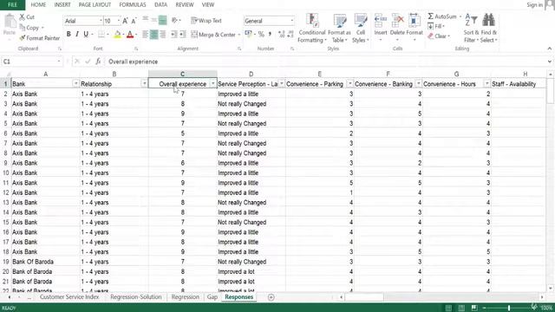This screenshot has width=555, height=312.
Task: Open the text orientation icon
Action: click(174, 21)
